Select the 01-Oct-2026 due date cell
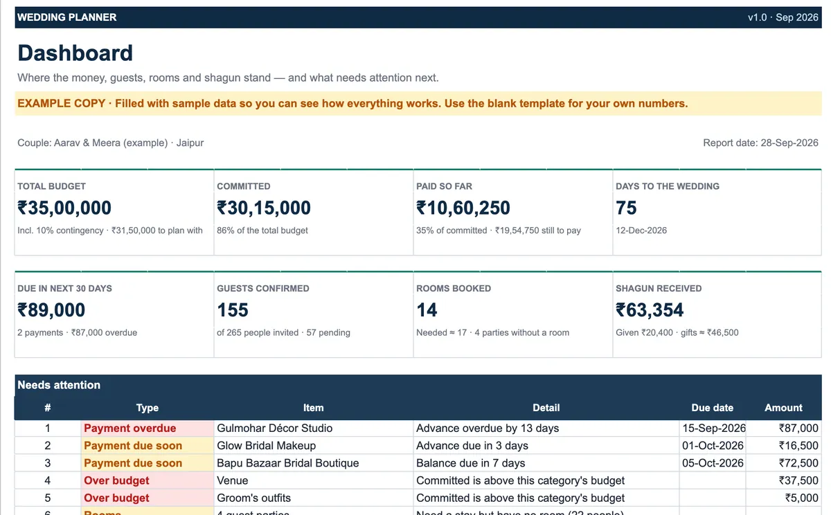The width and height of the screenshot is (831, 515). point(713,446)
